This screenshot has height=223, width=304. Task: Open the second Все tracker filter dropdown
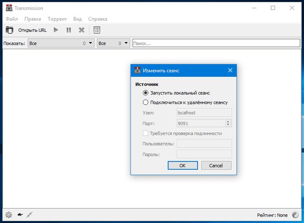point(113,43)
